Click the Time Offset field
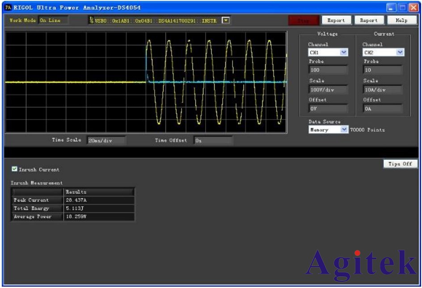 [x=213, y=140]
